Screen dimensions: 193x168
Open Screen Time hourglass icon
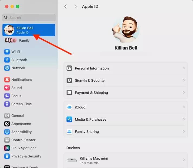click(7, 104)
